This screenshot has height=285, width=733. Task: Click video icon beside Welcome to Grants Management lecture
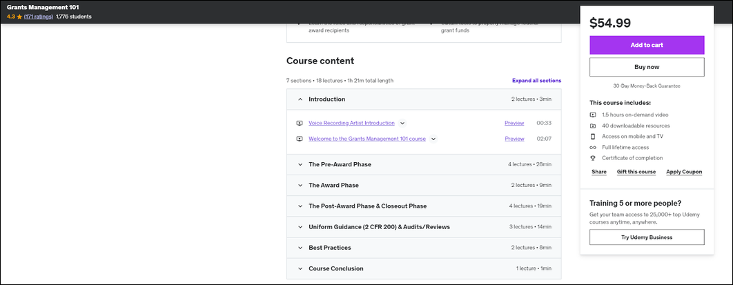tap(299, 139)
